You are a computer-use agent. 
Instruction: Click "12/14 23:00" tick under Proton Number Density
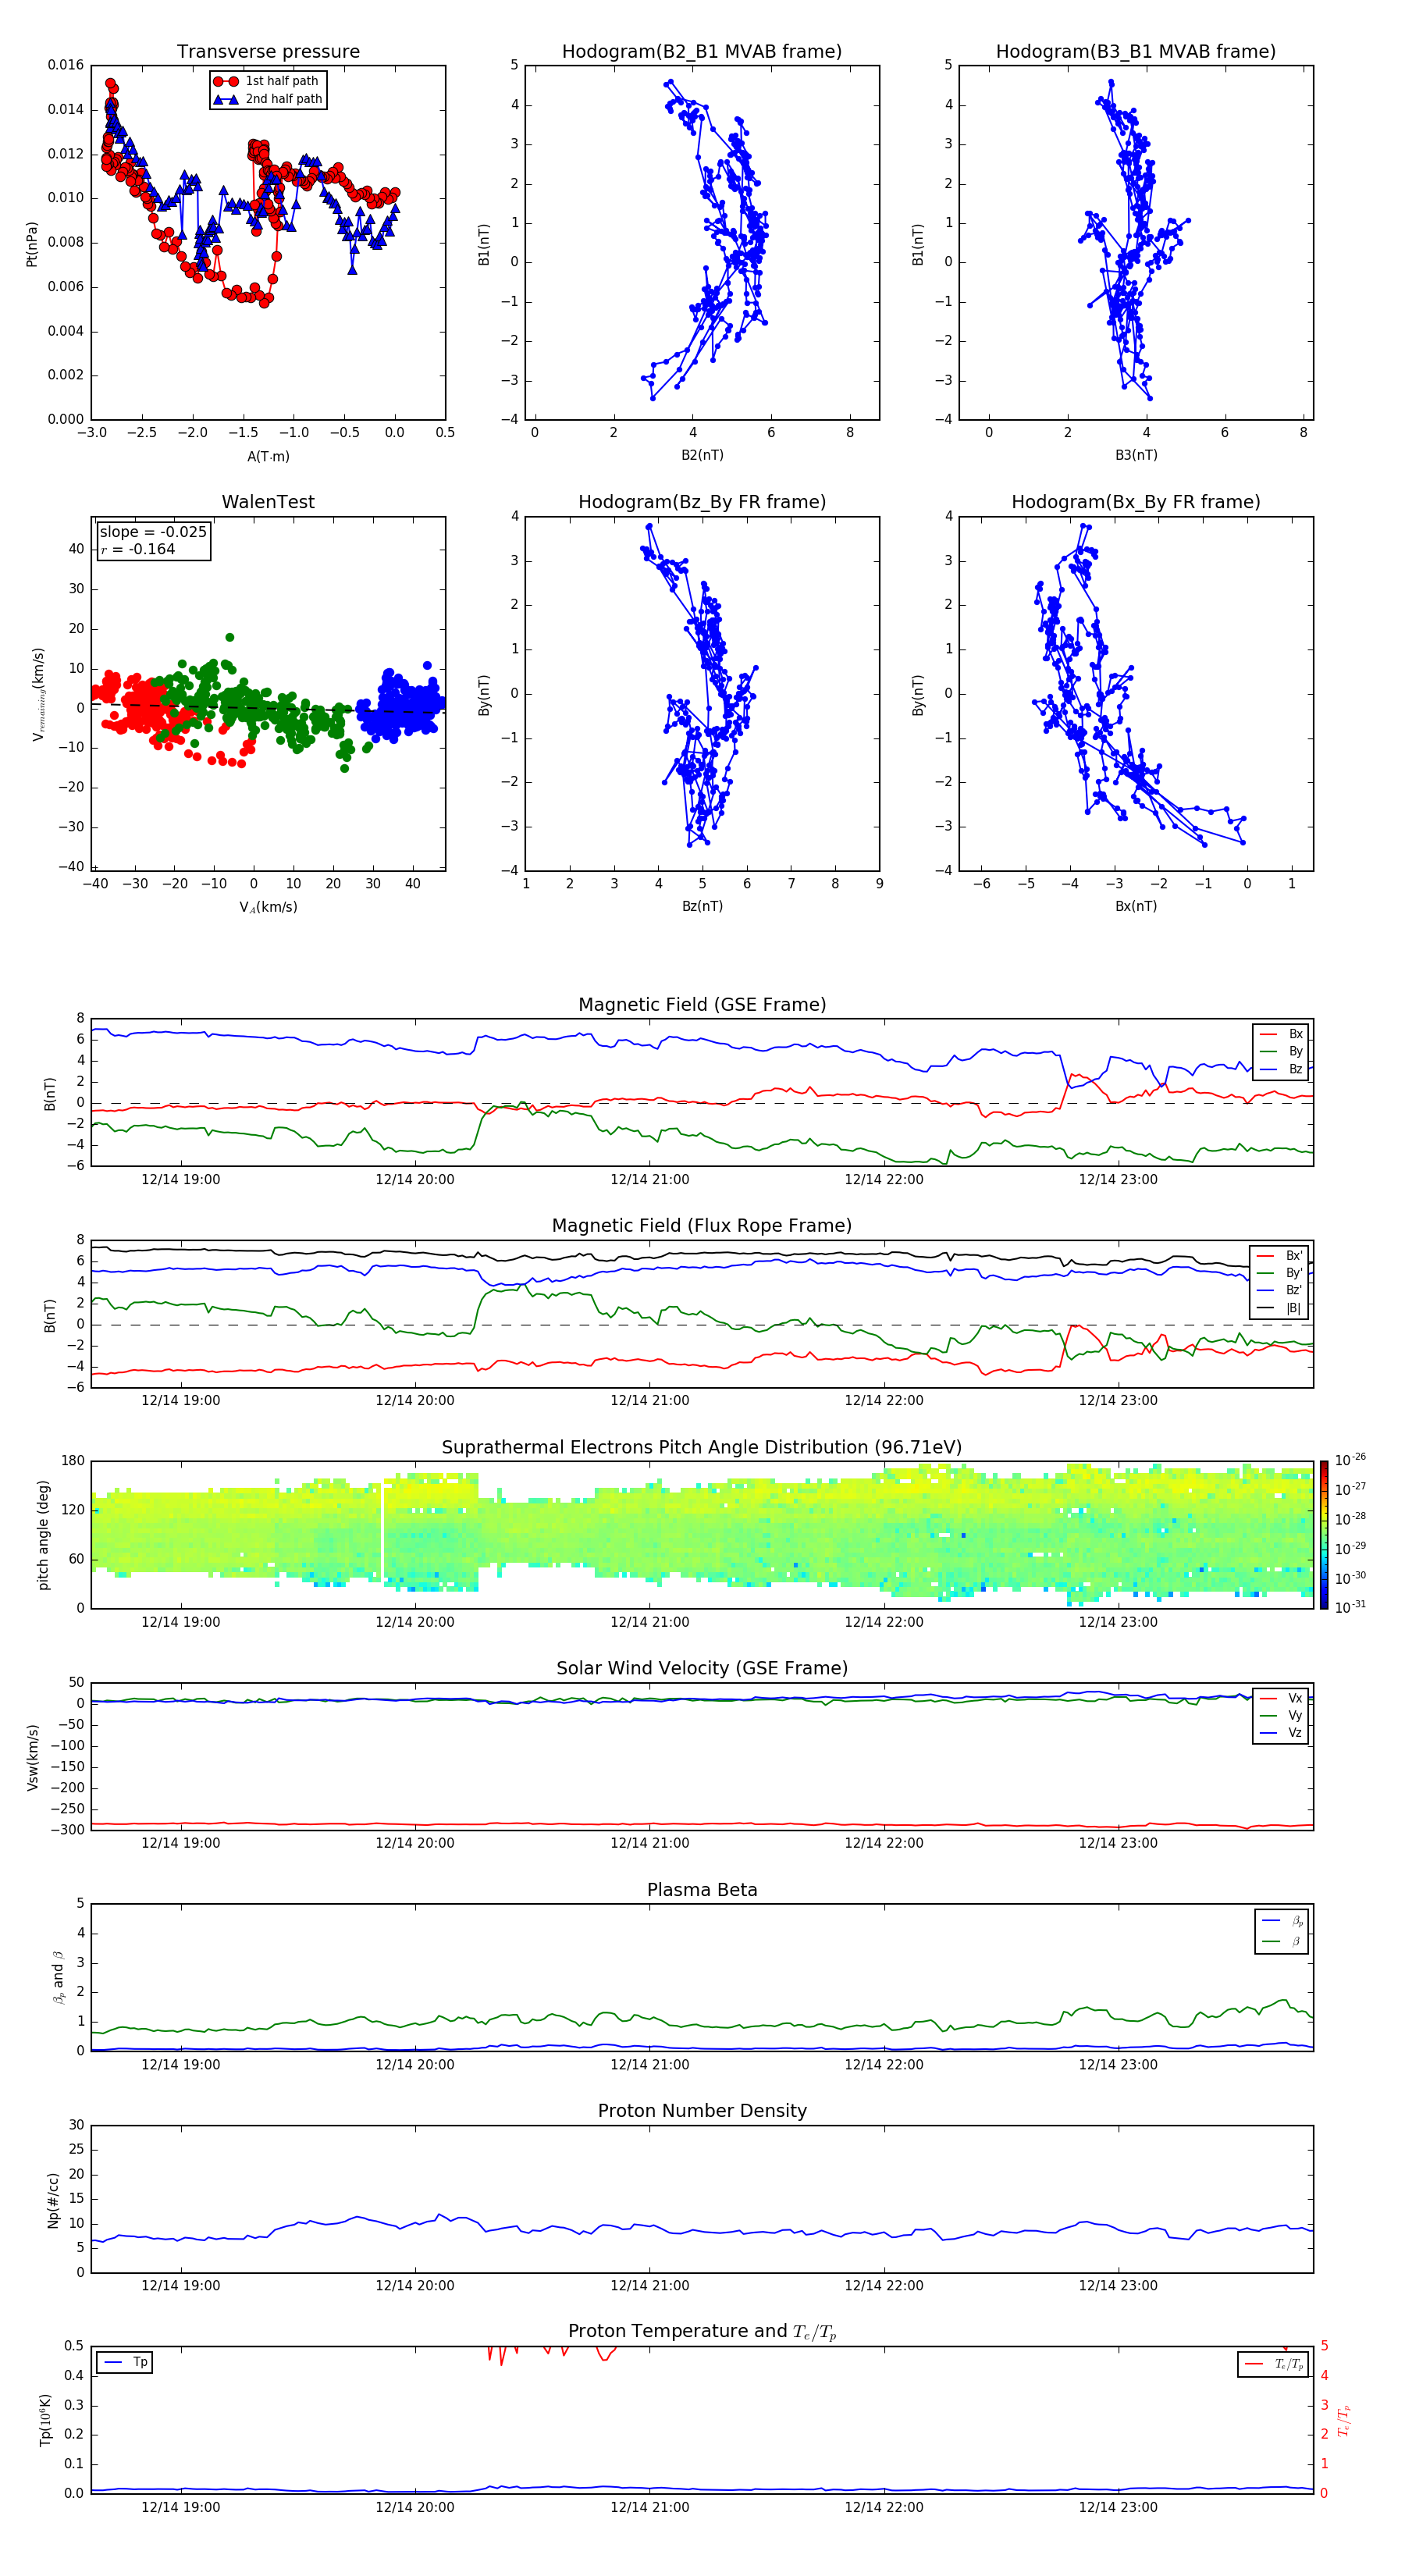(x=1118, y=2286)
